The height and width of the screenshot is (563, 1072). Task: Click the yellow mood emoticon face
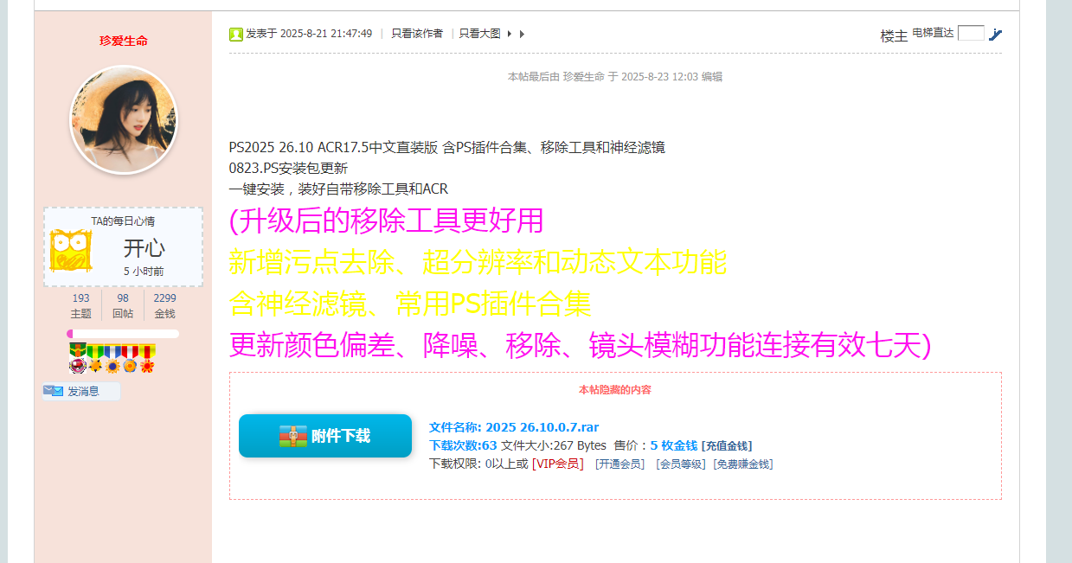tap(71, 251)
